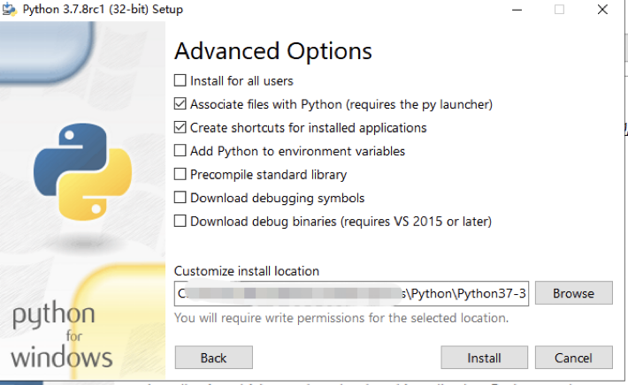Click the grayed-out maximize window icon
This screenshot has height=385, width=628.
tap(559, 10)
